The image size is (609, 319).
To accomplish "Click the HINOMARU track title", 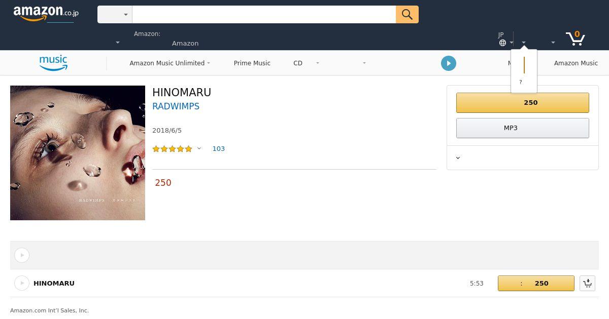I will click(54, 283).
